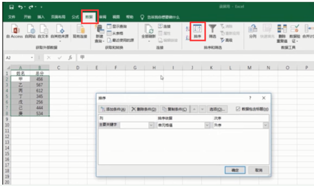Screen dimensions: 314x186
Task: Switch to the 插入 Insert tab
Action: coord(41,17)
